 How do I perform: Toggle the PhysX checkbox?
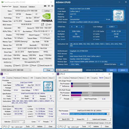(x=31, y=66)
